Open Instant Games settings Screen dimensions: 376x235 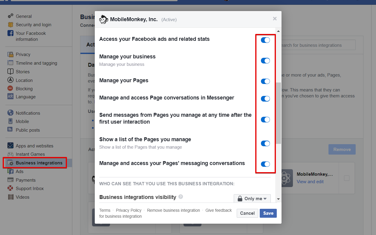tap(30, 154)
